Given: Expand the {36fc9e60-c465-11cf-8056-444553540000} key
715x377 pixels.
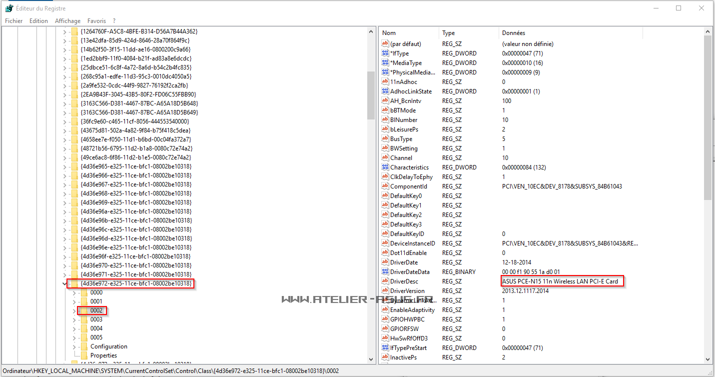Looking at the screenshot, I should [x=64, y=121].
